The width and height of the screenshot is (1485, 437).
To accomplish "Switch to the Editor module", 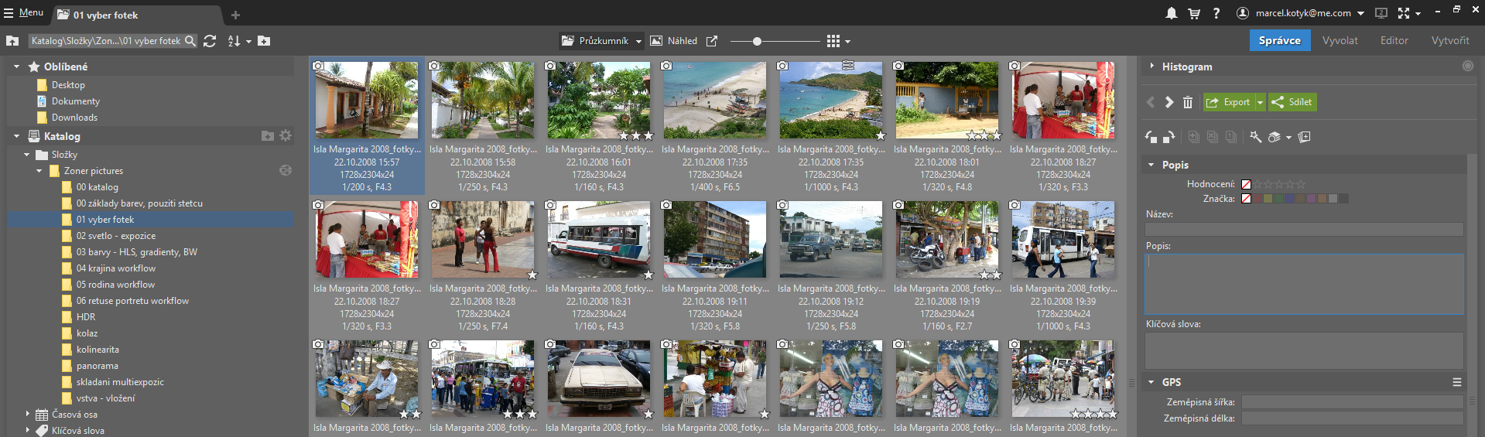I will [x=1394, y=40].
